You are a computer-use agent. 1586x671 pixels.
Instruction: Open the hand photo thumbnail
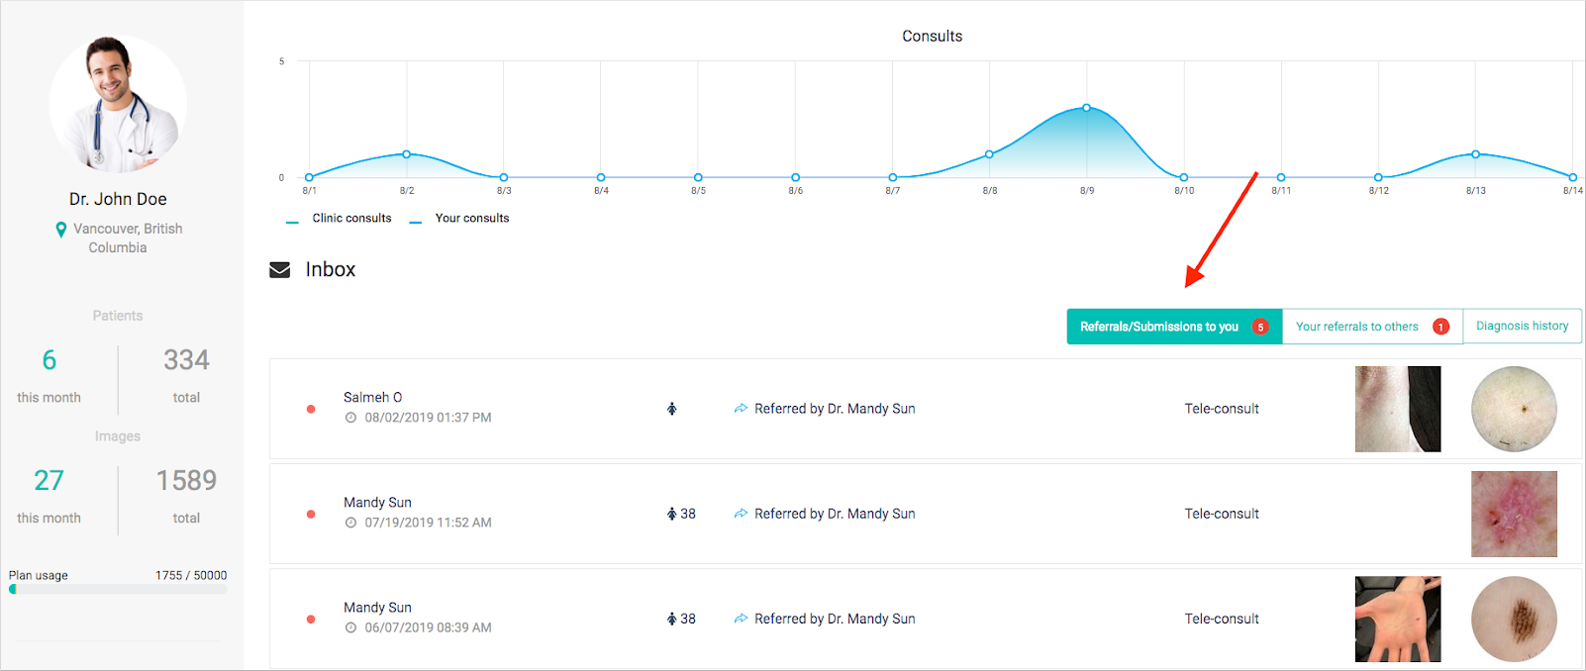[1397, 620]
